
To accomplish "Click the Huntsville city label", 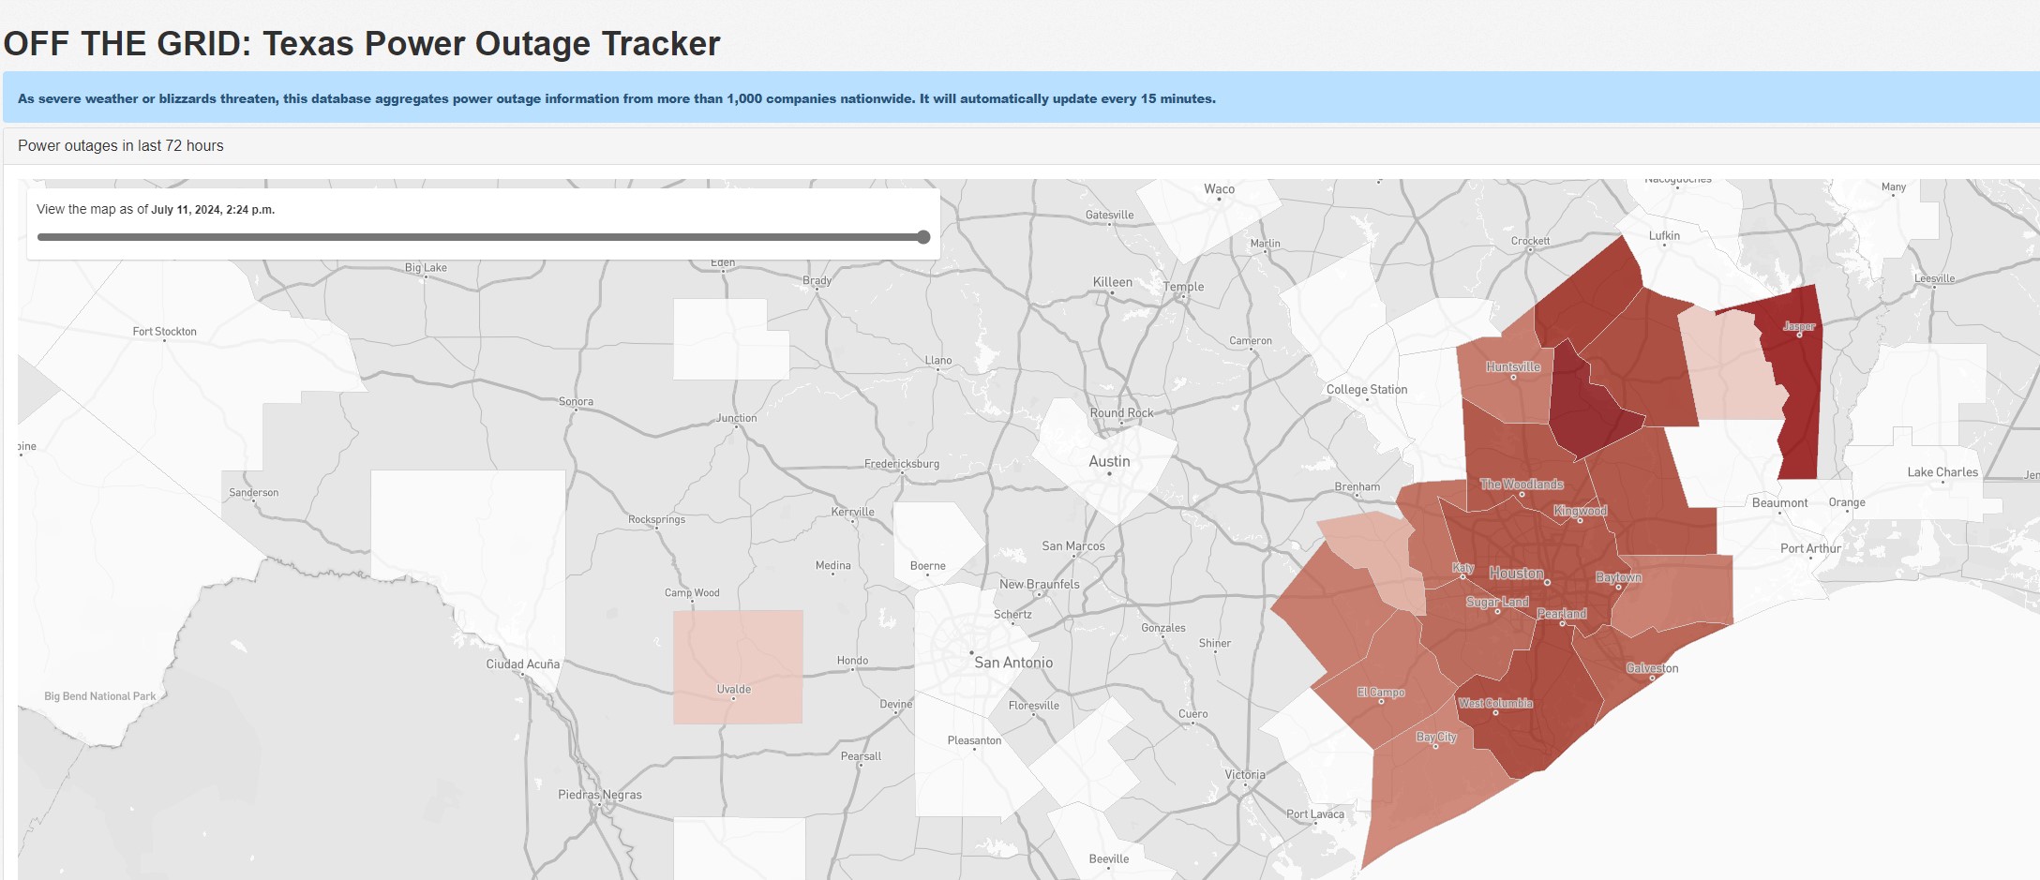I will click(1513, 367).
